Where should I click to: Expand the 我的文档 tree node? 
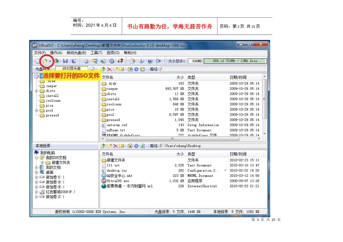click(36, 167)
